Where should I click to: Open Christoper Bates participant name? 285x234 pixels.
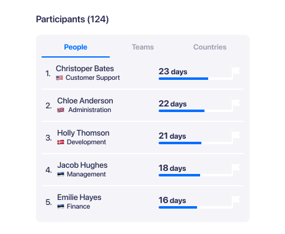[x=85, y=69]
